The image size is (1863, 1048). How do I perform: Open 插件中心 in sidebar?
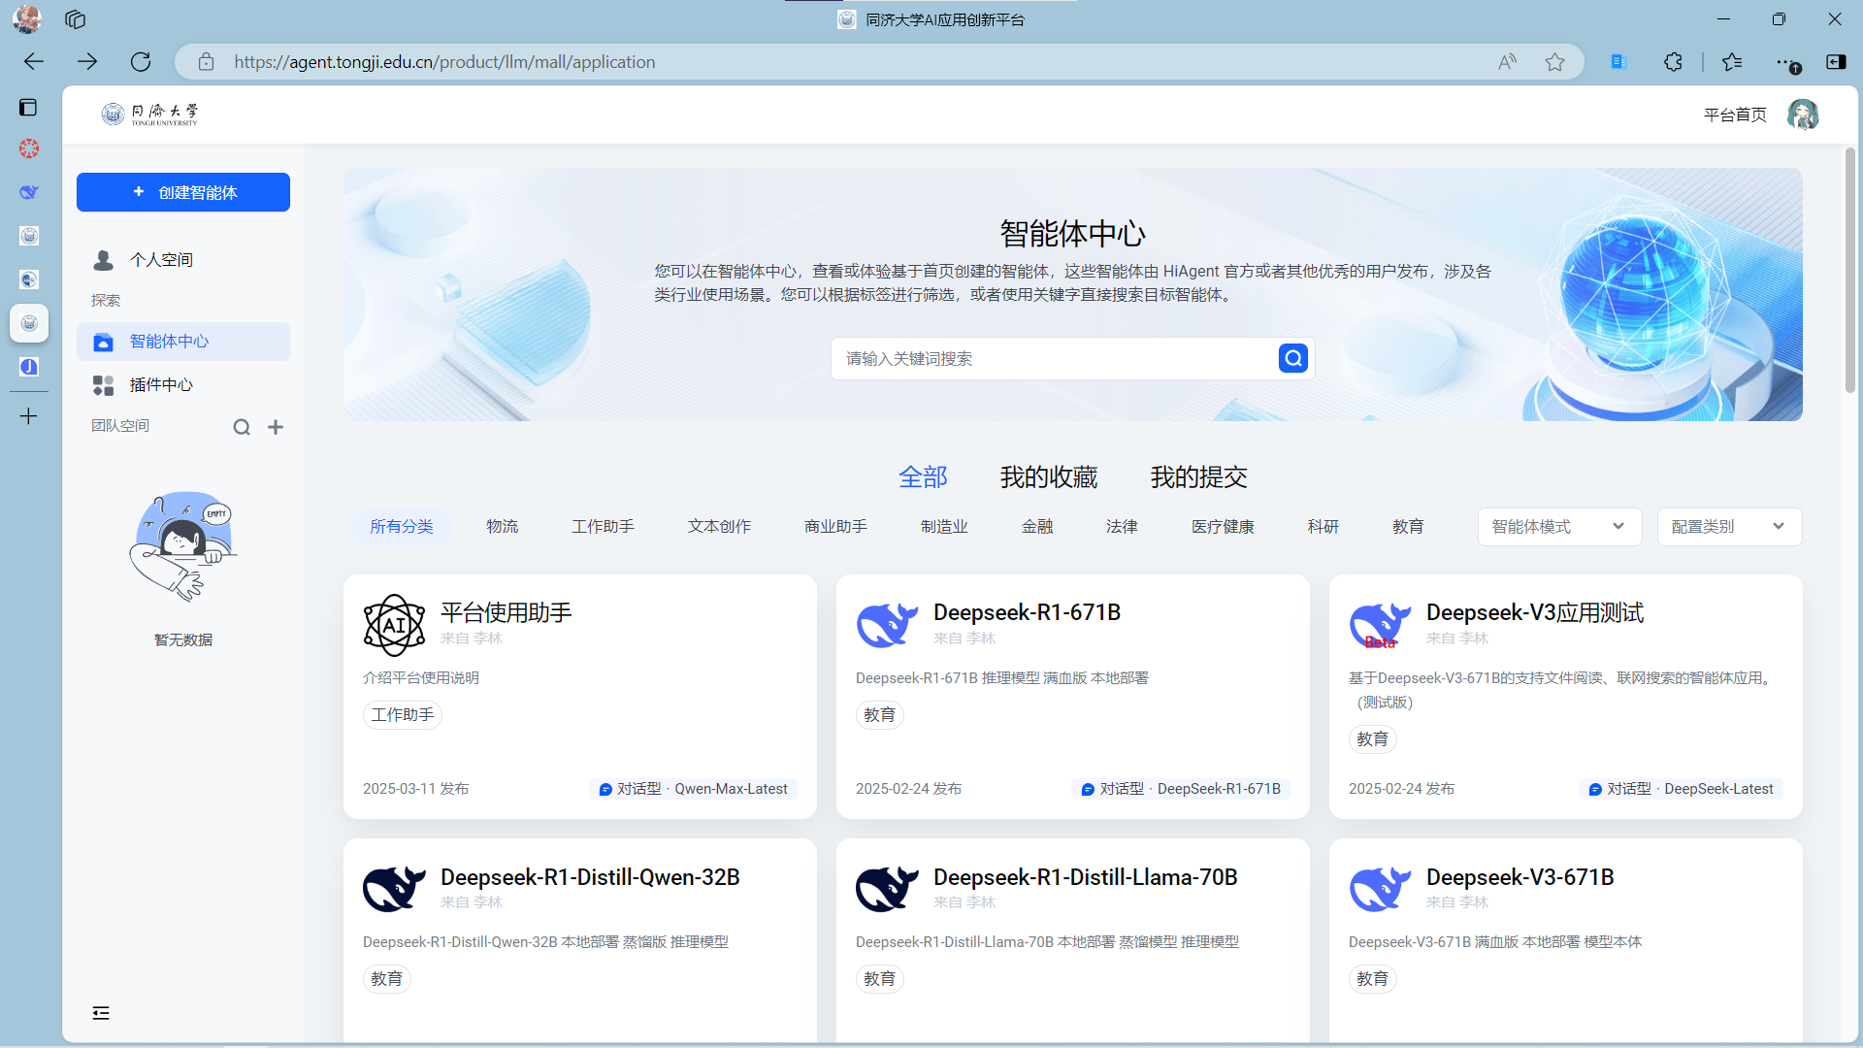click(x=161, y=385)
